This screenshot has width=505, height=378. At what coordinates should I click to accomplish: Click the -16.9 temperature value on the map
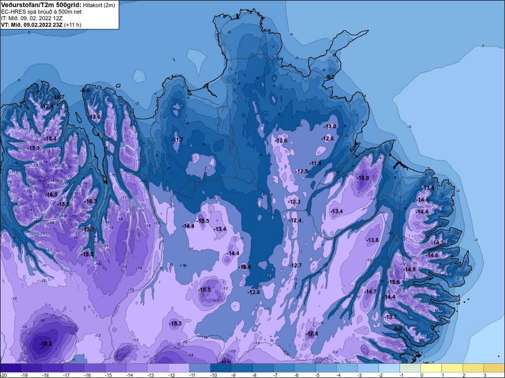click(363, 178)
